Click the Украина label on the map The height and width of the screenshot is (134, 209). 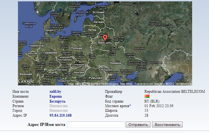pos(115,63)
